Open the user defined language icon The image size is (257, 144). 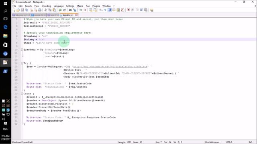pyautogui.click(x=114, y=10)
